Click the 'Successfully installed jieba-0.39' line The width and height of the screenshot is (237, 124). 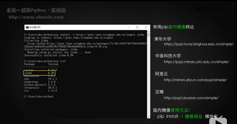click(x=49, y=55)
